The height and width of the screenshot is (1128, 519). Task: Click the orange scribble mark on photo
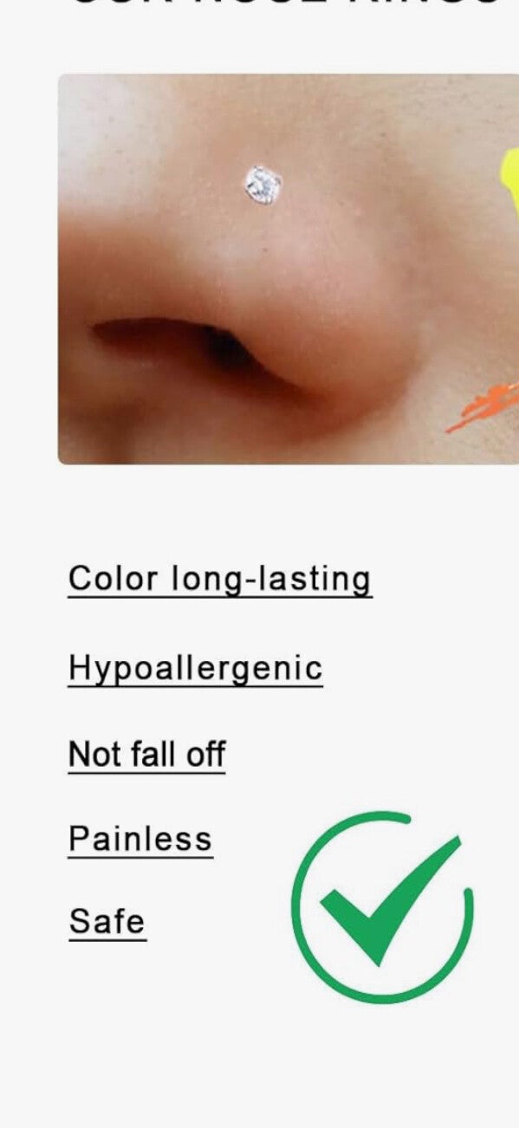485,408
